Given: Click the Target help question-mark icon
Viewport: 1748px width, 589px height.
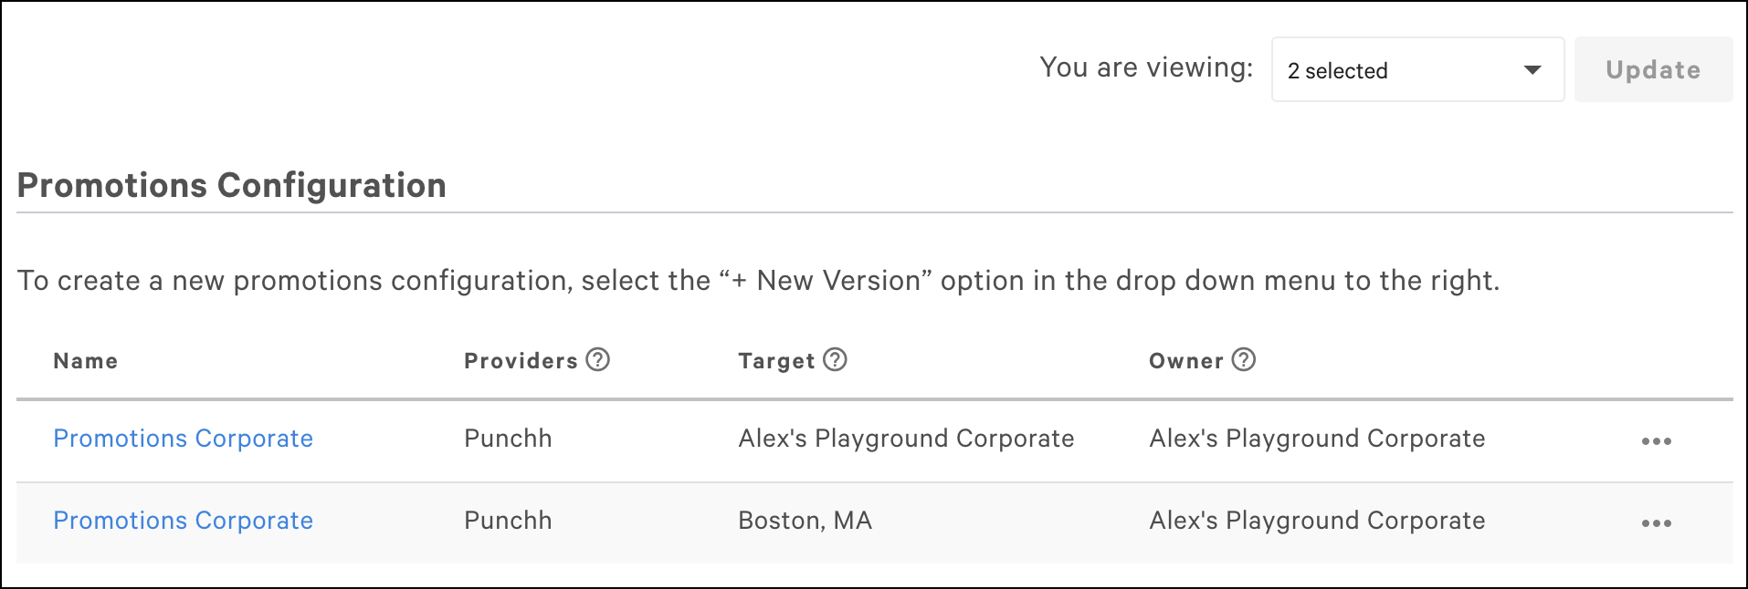Looking at the screenshot, I should pyautogui.click(x=835, y=360).
